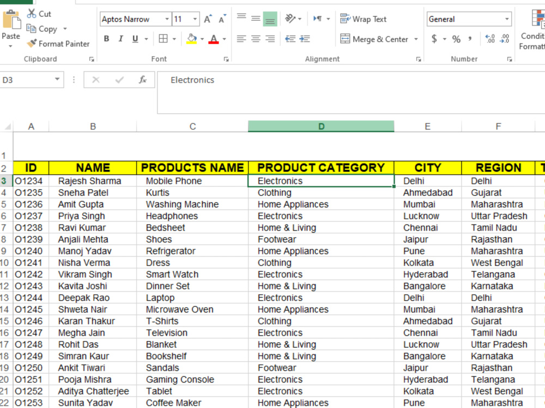Increase indent of cell
This screenshot has width=545, height=408.
[x=305, y=39]
